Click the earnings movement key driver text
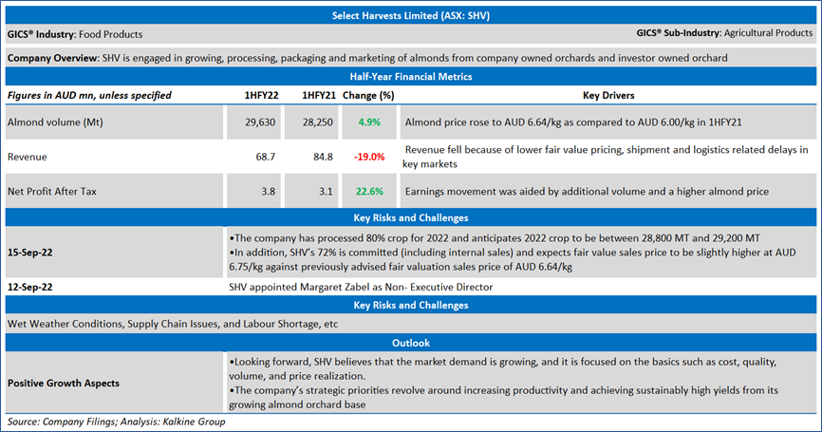 coord(587,192)
